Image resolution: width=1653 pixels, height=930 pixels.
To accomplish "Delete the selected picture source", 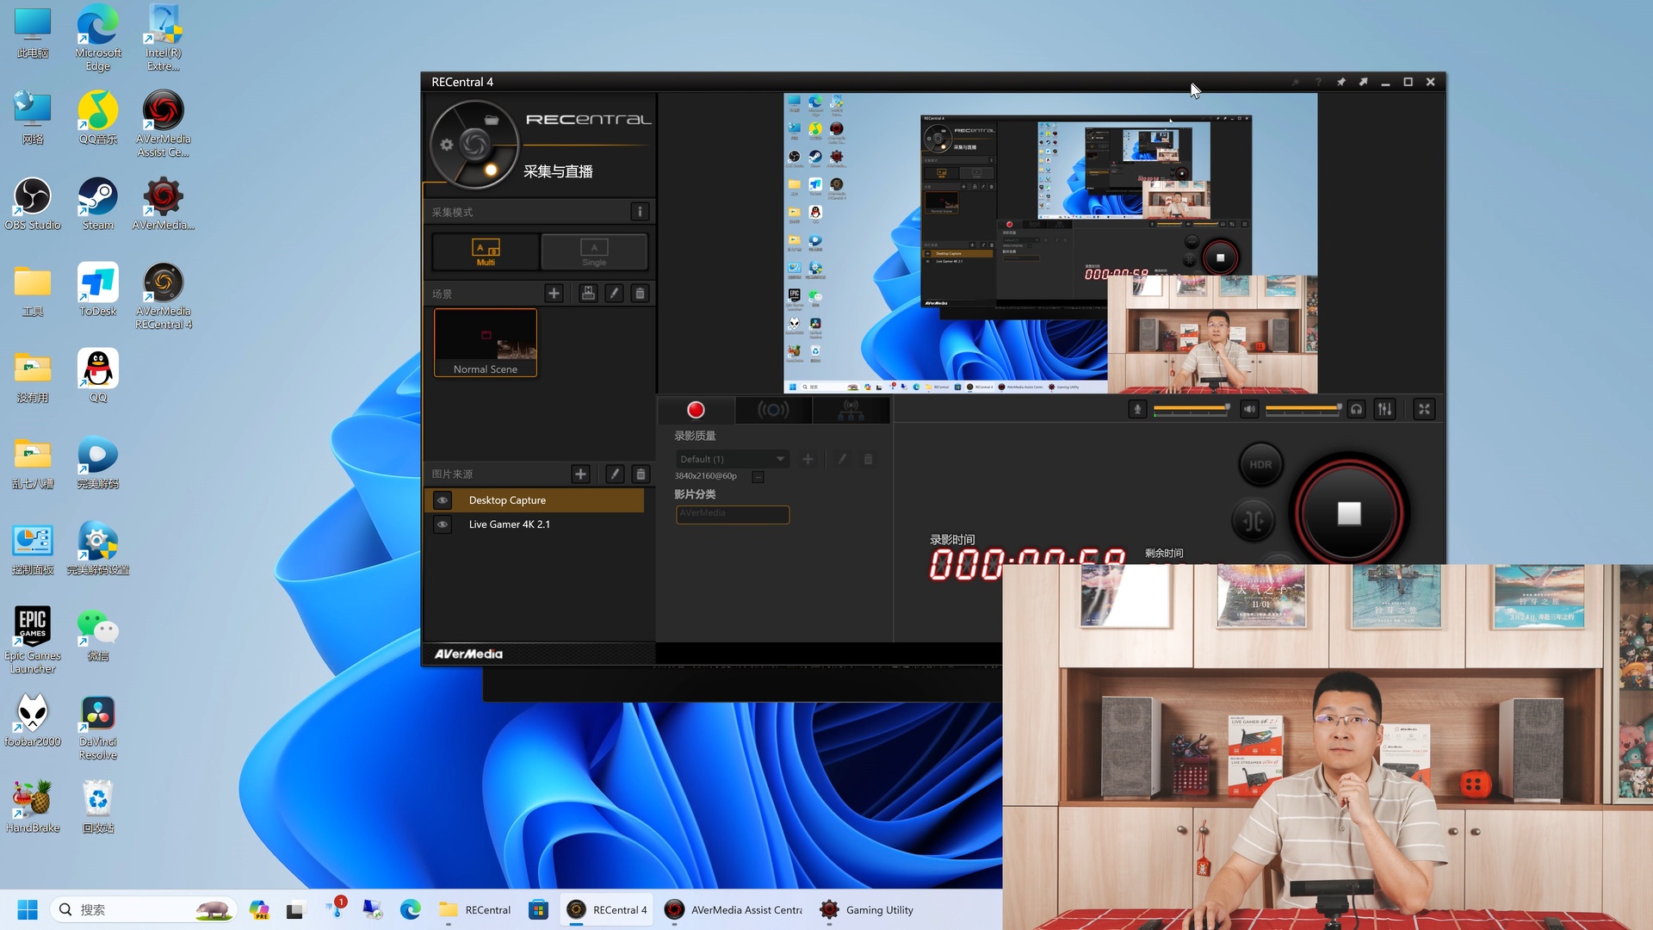I will coord(641,474).
